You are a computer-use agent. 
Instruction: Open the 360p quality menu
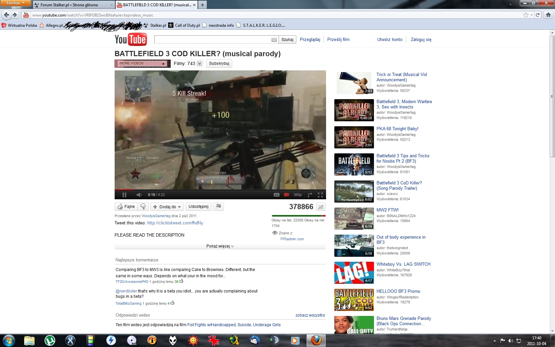pos(297,195)
